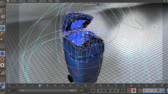Toggle the gray S viewport solo icon
This screenshot has width=168, height=94.
[2, 53]
